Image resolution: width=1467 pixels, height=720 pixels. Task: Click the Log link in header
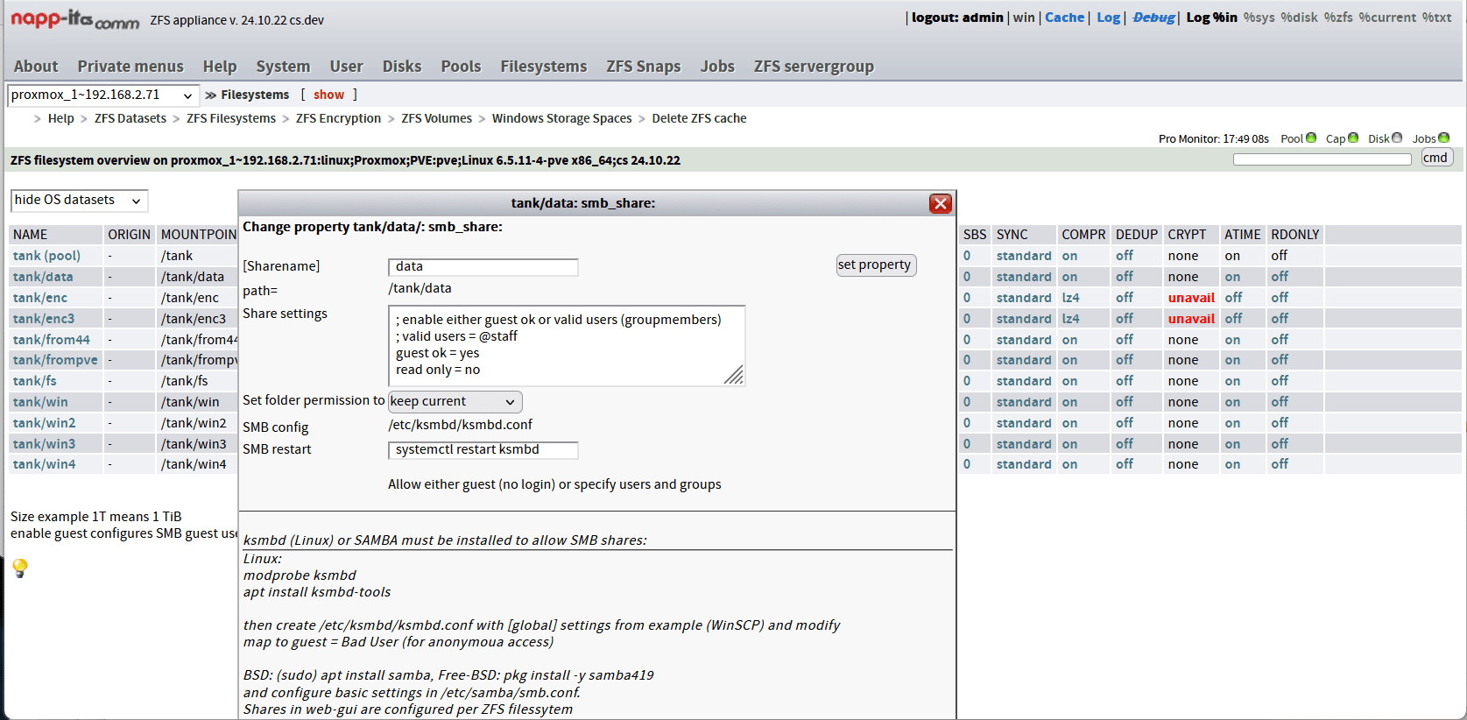pos(1108,18)
